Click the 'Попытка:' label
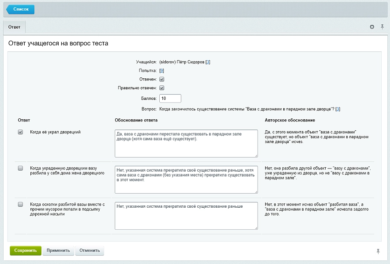 point(148,71)
